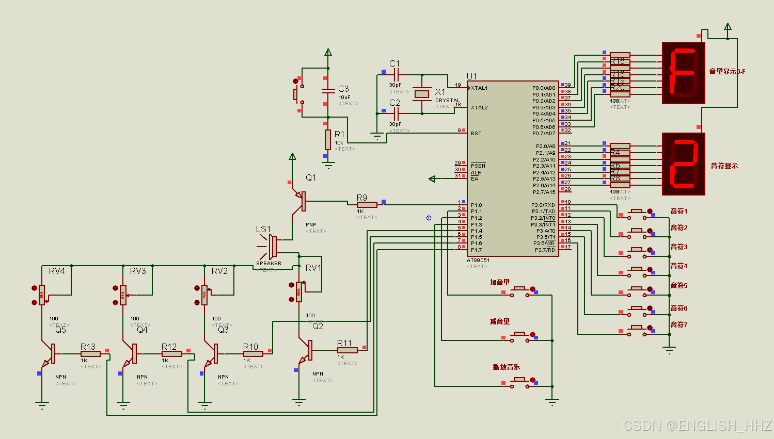774x439 pixels.
Task: Select the crystal X1 component
Action: 422,94
